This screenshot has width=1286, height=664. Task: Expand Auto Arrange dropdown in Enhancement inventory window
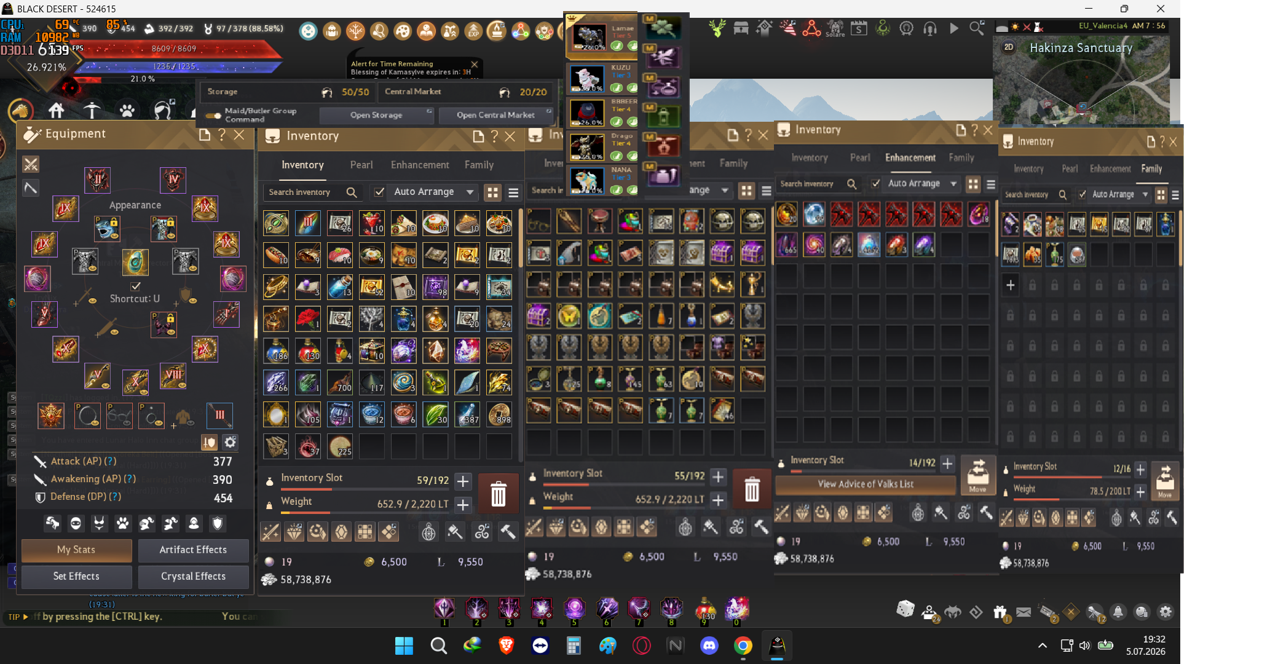click(x=953, y=183)
